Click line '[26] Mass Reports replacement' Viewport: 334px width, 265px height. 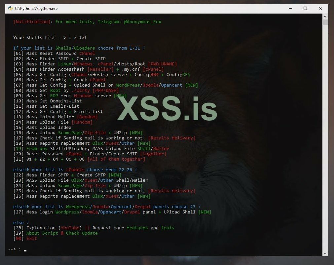82,196
